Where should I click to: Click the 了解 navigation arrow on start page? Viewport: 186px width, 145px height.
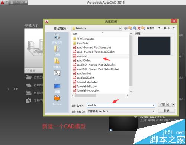(x=8, y=89)
